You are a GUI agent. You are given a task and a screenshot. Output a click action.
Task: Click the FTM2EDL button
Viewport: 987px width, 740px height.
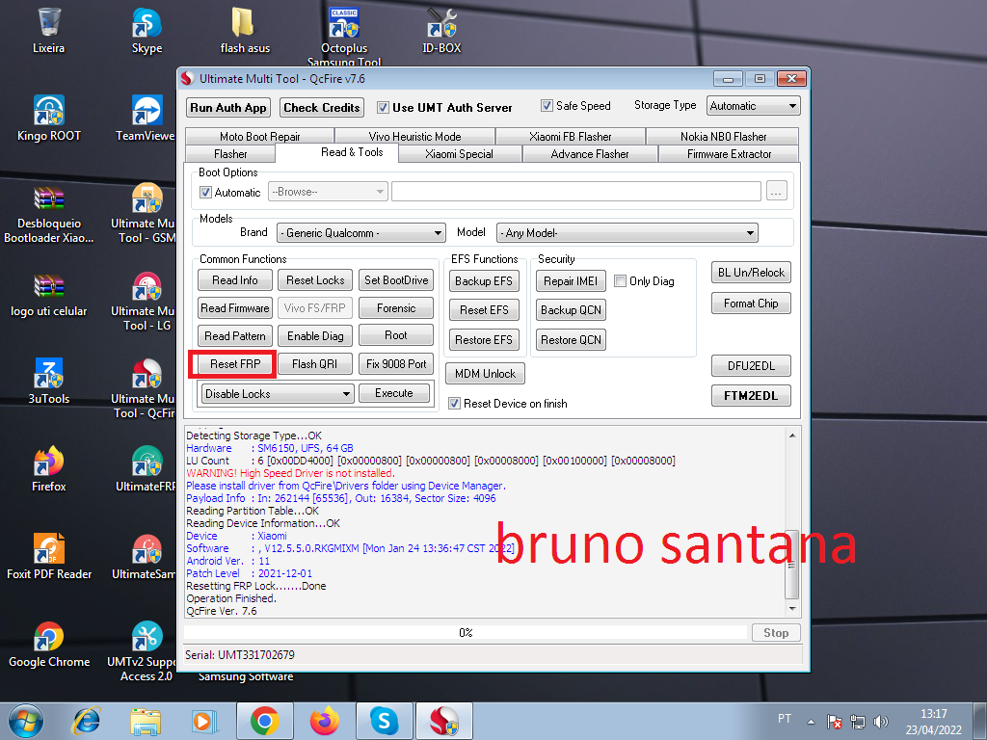point(751,396)
